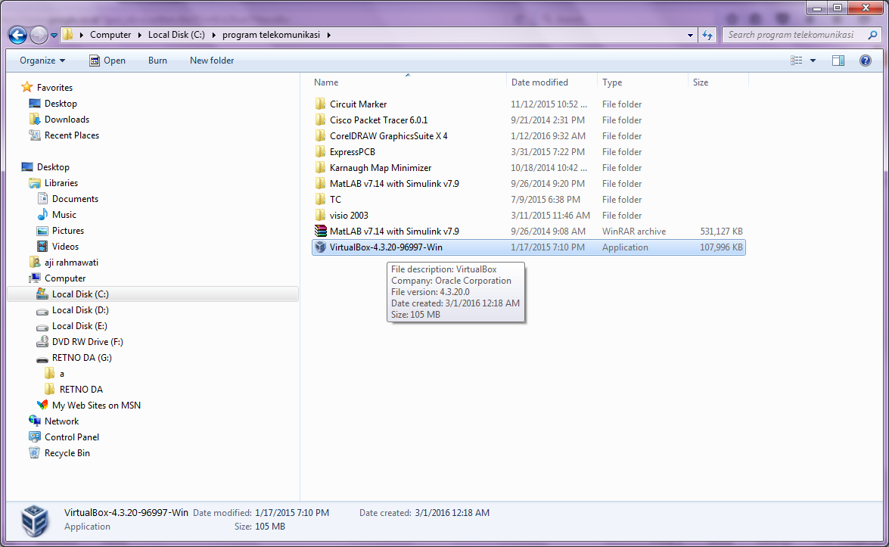Select Local Disk (C:) in address breadcrumb

[176, 35]
